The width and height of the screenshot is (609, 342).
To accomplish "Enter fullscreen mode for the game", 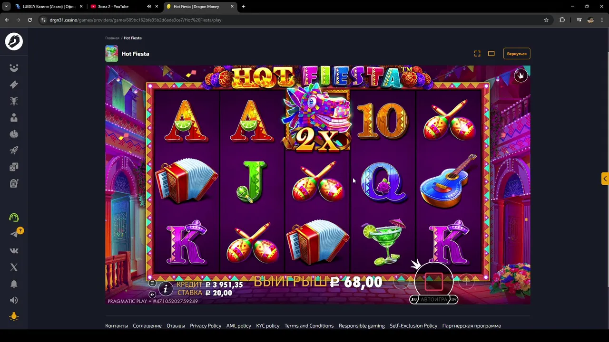I will pyautogui.click(x=477, y=54).
